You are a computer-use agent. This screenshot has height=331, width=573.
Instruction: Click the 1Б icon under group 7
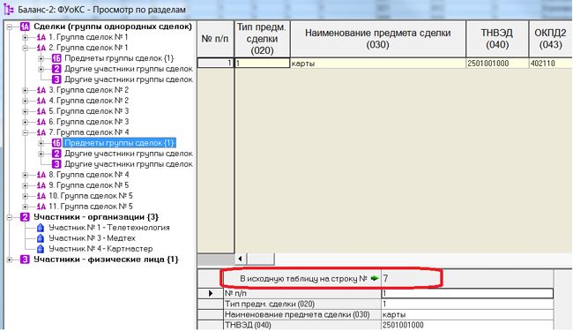pyautogui.click(x=56, y=143)
